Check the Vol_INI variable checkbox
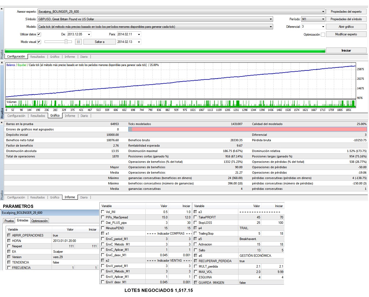 pyautogui.click(x=103, y=212)
